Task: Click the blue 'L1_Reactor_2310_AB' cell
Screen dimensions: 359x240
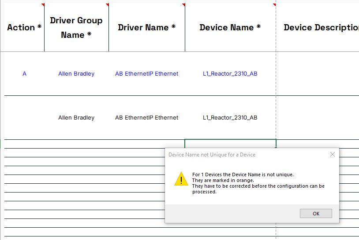Action: pyautogui.click(x=230, y=74)
